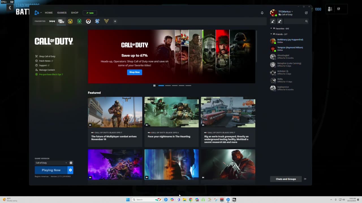Open the SHOP tab
Viewport: 362px width, 203px height.
click(75, 13)
